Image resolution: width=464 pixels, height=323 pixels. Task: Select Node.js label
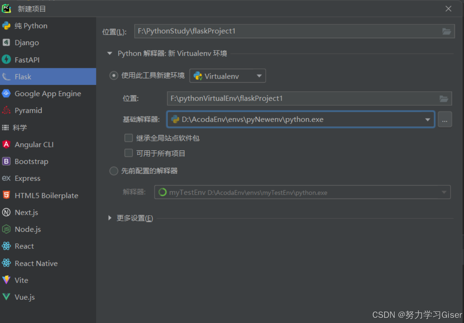pyautogui.click(x=28, y=229)
